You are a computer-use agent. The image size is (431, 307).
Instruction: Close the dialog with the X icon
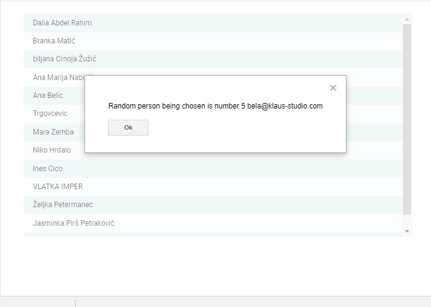(x=333, y=88)
